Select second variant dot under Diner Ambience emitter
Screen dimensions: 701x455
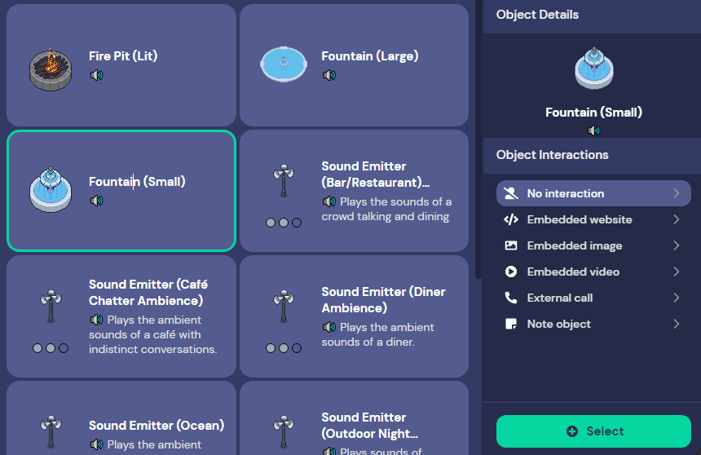click(x=284, y=348)
